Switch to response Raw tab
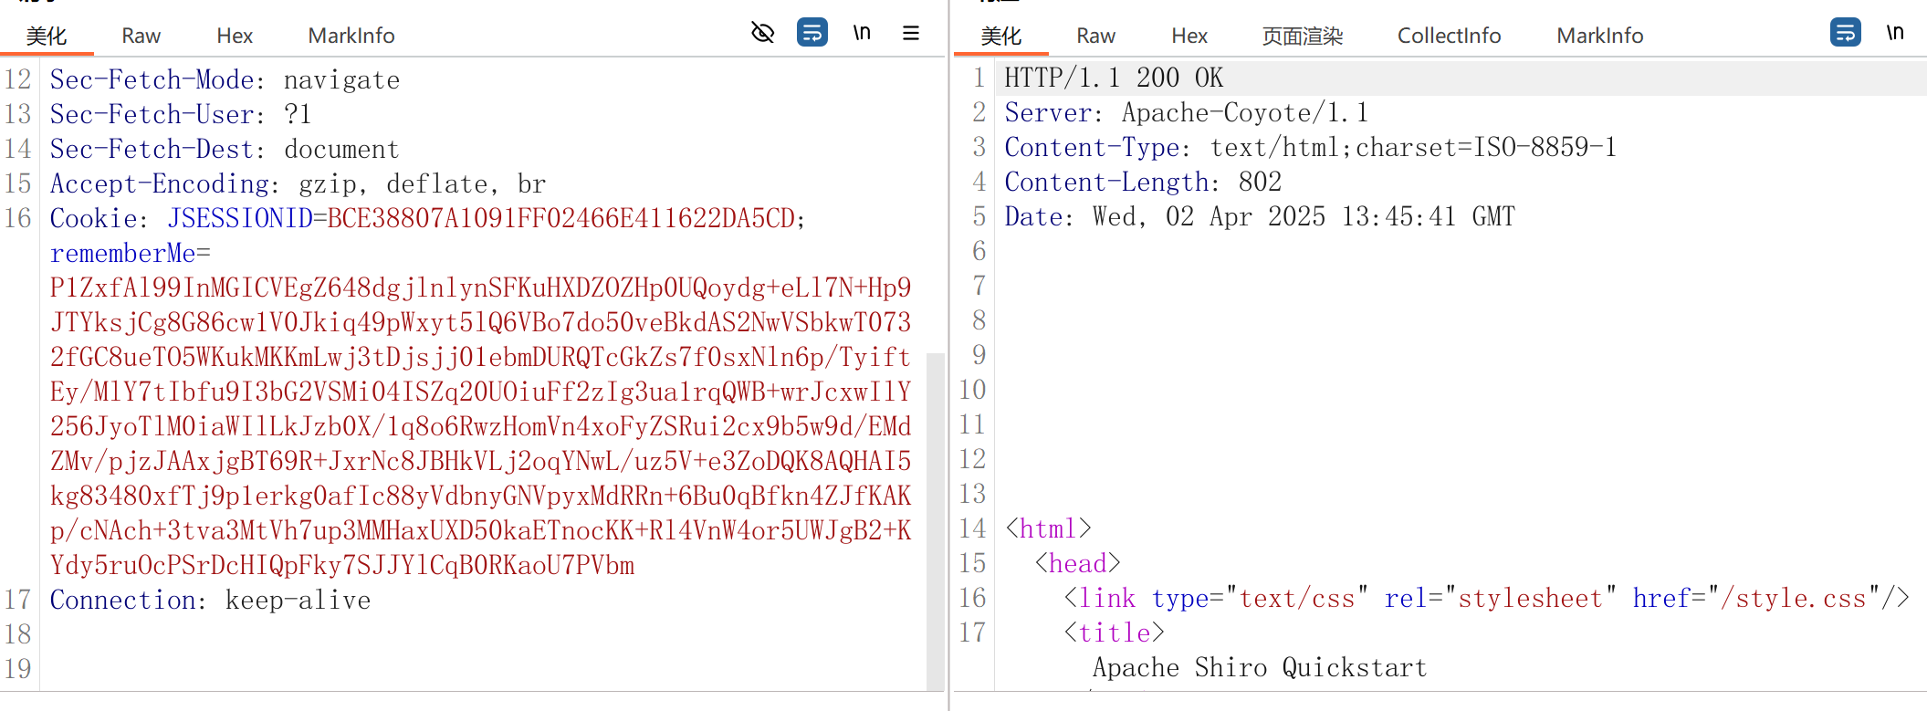This screenshot has width=1927, height=711. [x=1095, y=36]
